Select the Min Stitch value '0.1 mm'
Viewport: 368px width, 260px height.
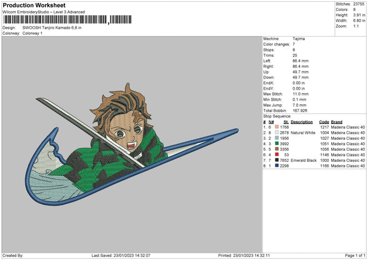point(299,99)
